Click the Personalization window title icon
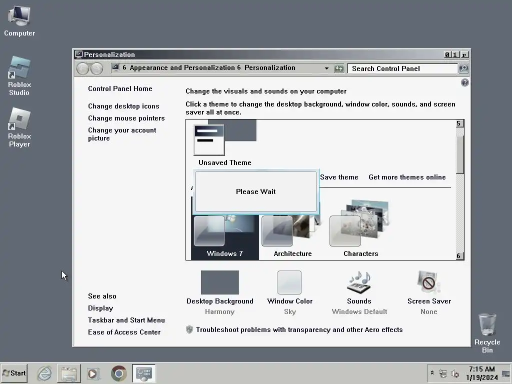 coord(78,54)
